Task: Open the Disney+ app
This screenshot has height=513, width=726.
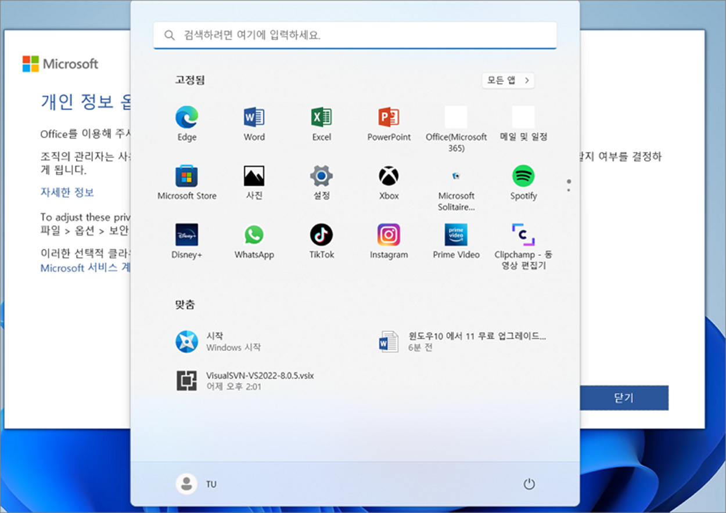Action: 186,241
